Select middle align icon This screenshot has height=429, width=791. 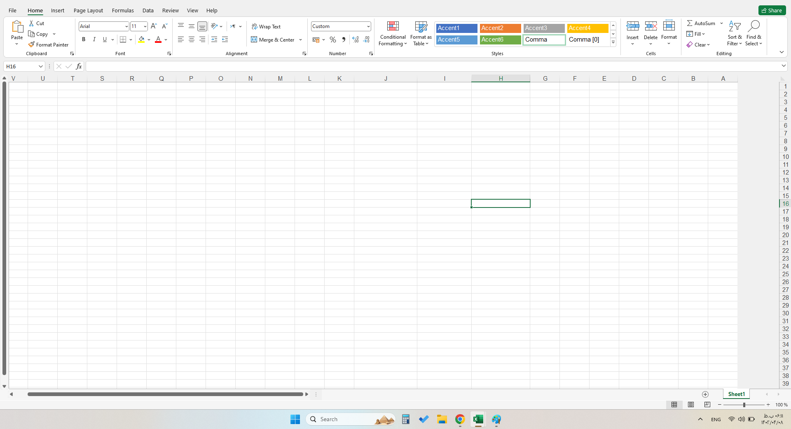pos(192,26)
